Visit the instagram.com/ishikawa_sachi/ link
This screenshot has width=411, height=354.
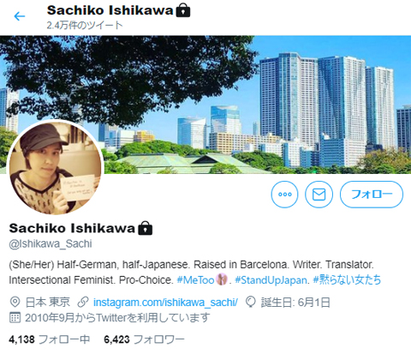pyautogui.click(x=165, y=303)
